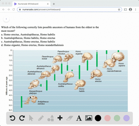Pick the eraser tool
The image size is (139, 126).
pyautogui.click(x=70, y=118)
